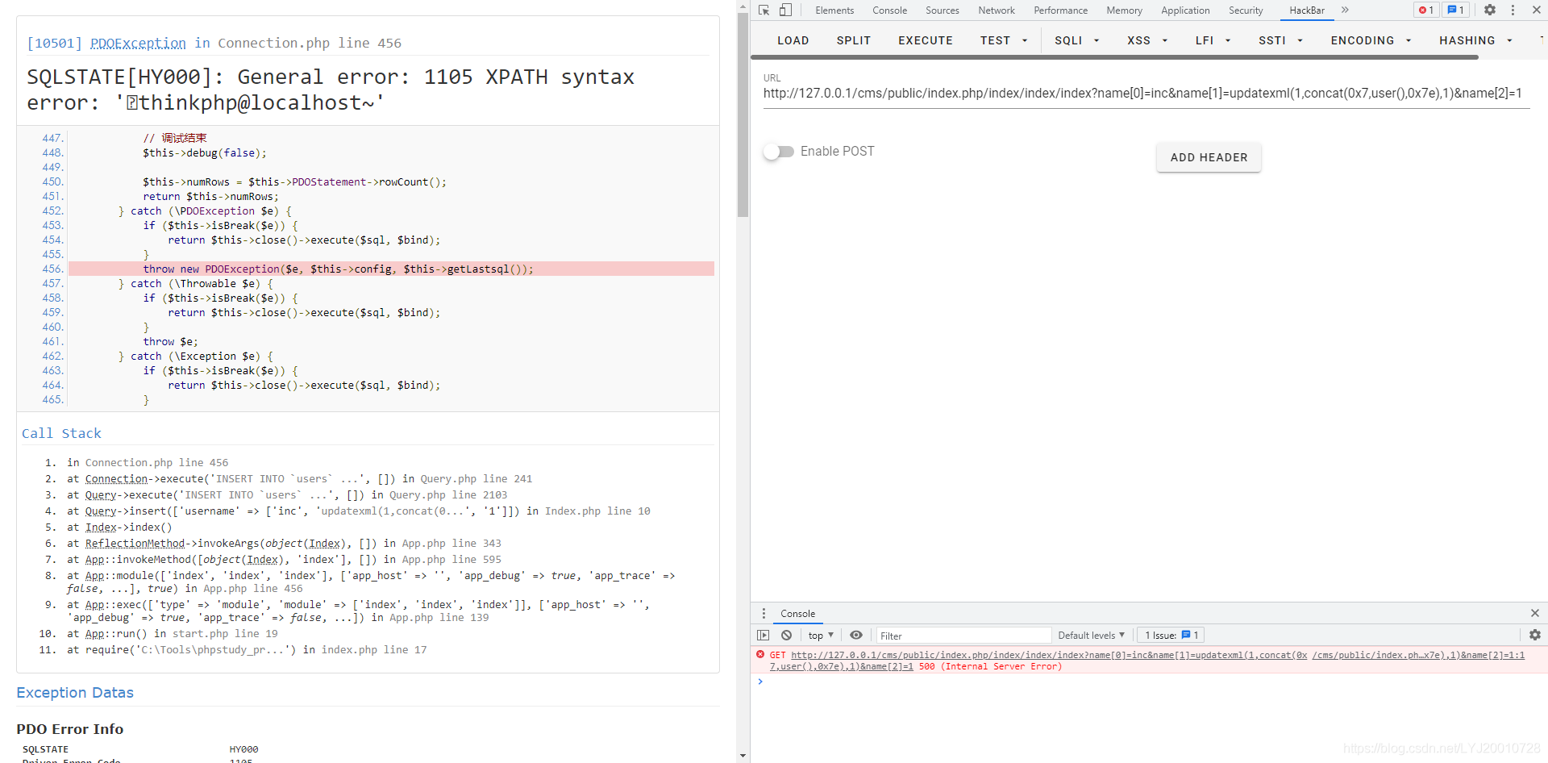Open the SQLI dropdown menu
Image resolution: width=1548 pixels, height=763 pixels.
coord(1077,40)
